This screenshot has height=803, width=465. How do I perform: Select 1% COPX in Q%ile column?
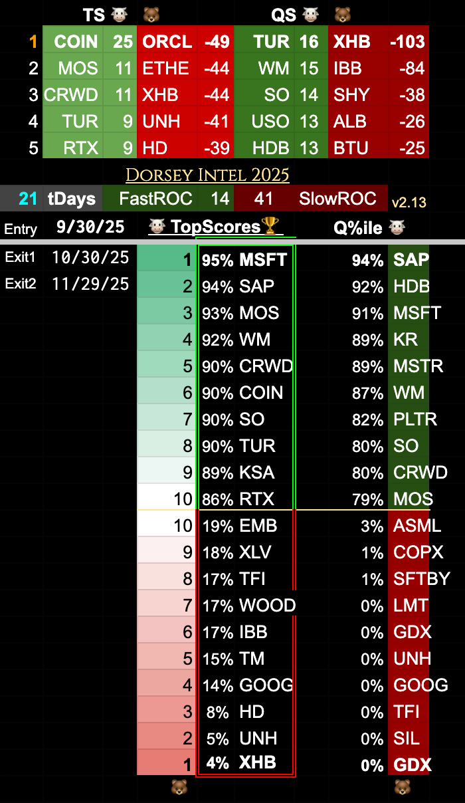point(403,552)
